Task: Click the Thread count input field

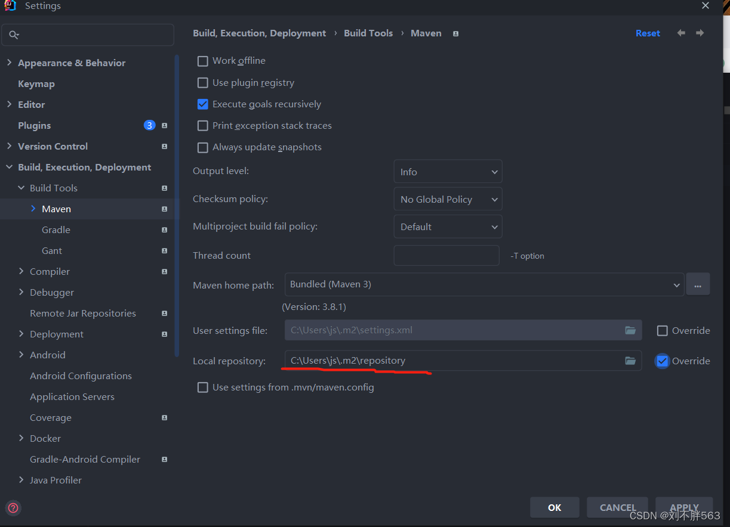Action: [x=446, y=255]
